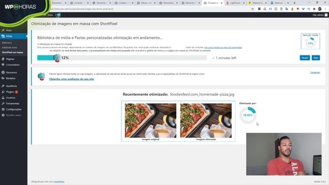Bookmark this page with the star icon
329x185 pixels.
coord(252,9)
